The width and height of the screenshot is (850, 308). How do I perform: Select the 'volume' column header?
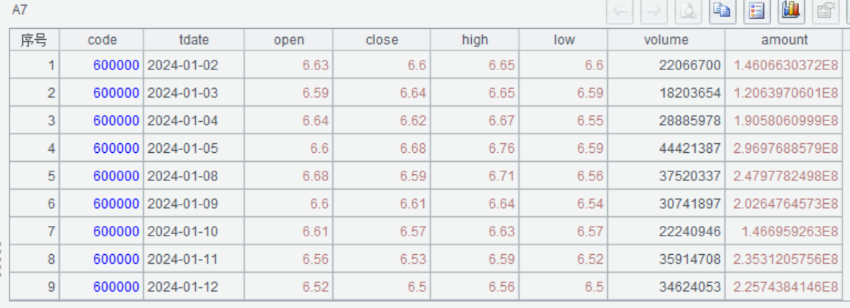(665, 40)
